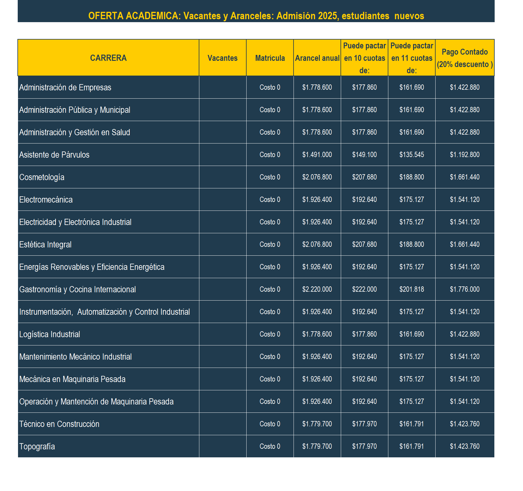Click Gastronomía annual fee $2.220.000
The image size is (523, 491).
(x=317, y=289)
